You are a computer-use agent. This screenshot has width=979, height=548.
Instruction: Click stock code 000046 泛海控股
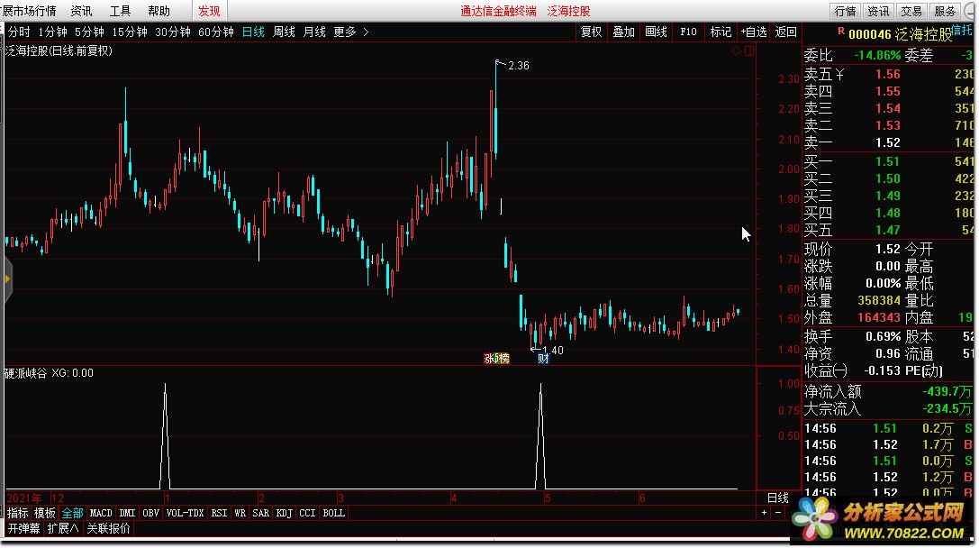[900, 35]
